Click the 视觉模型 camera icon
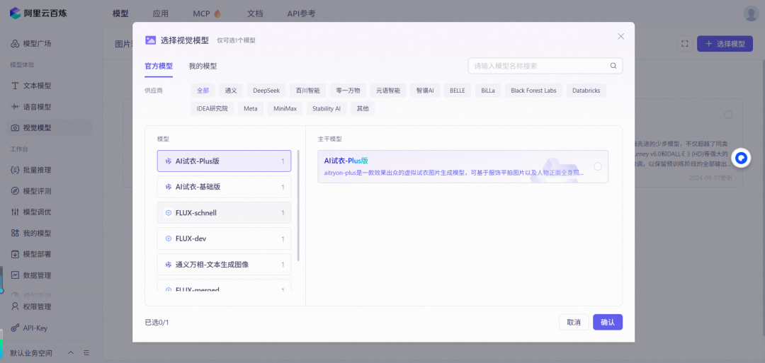This screenshot has width=765, height=363. [x=15, y=127]
